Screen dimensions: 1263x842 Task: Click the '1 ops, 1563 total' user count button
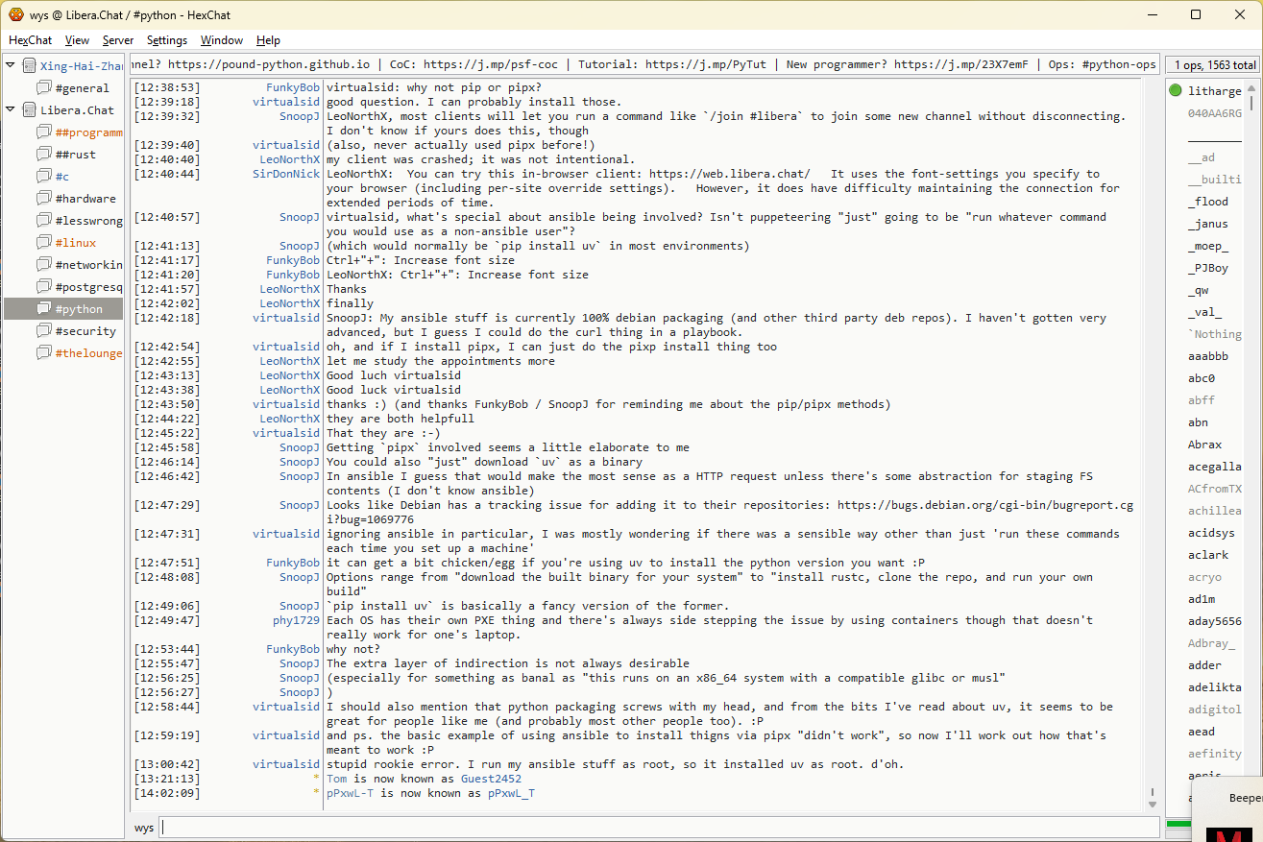1214,65
